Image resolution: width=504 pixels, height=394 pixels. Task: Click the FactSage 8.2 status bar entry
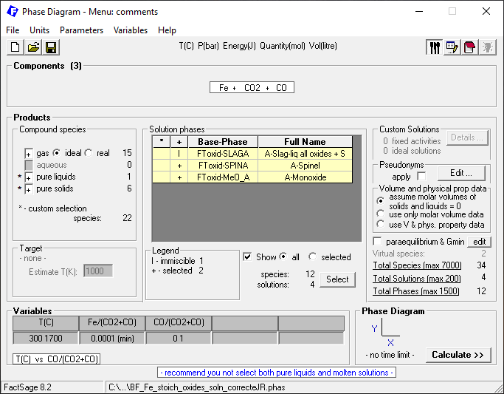pyautogui.click(x=27, y=387)
